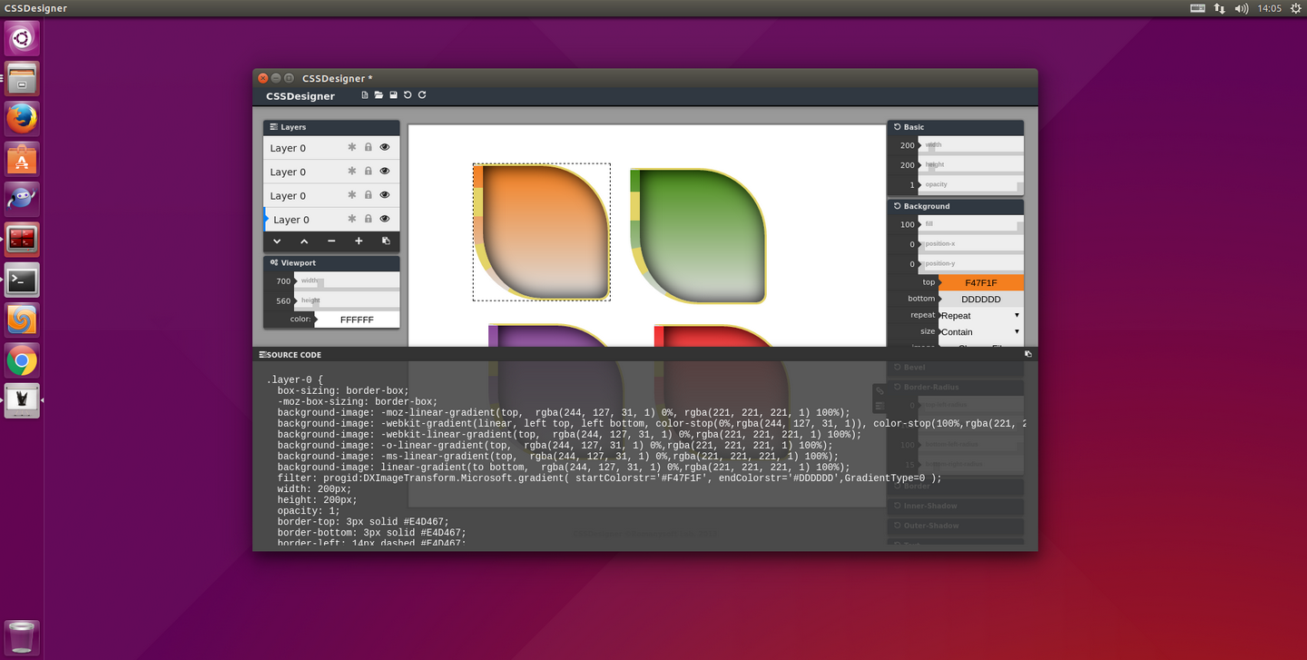Move layer down with the chevron-down arrow
This screenshot has height=660, width=1307.
[277, 241]
